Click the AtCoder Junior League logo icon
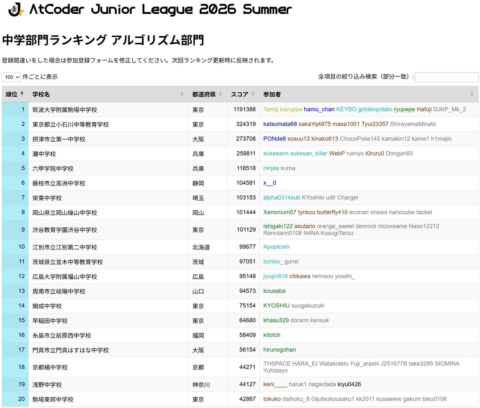Viewport: 480px width, 408px height. [17, 9]
